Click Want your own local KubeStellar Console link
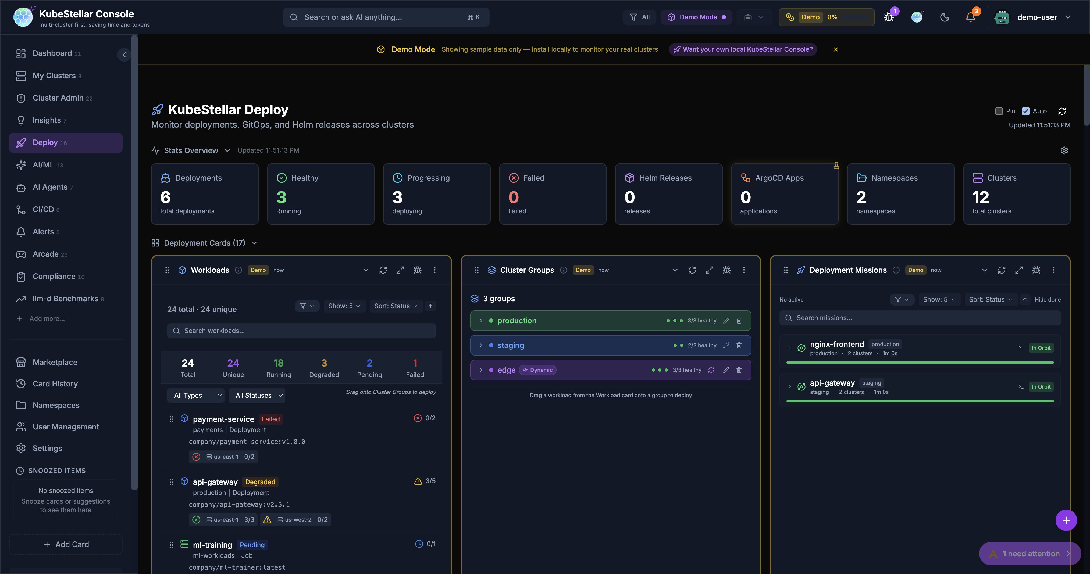The width and height of the screenshot is (1090, 574). tap(743, 49)
